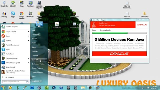Open the Play Games desktop shortcut

(30, 4)
